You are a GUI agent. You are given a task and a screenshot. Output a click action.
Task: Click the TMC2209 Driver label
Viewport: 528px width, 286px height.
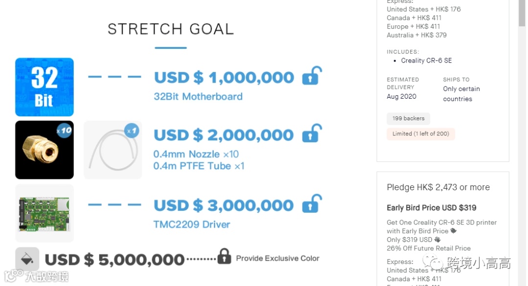point(192,225)
